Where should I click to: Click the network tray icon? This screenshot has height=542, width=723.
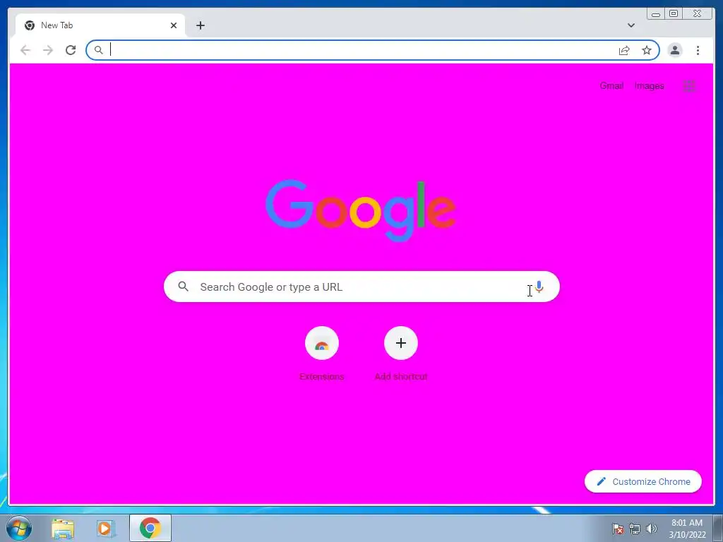pyautogui.click(x=635, y=529)
